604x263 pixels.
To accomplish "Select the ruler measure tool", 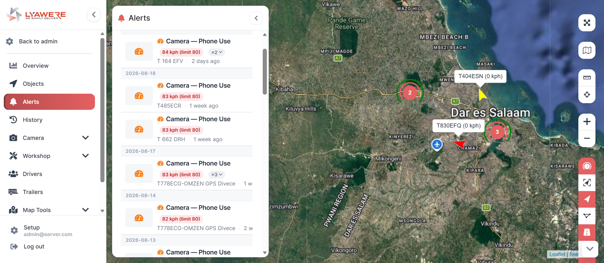I will tap(587, 78).
